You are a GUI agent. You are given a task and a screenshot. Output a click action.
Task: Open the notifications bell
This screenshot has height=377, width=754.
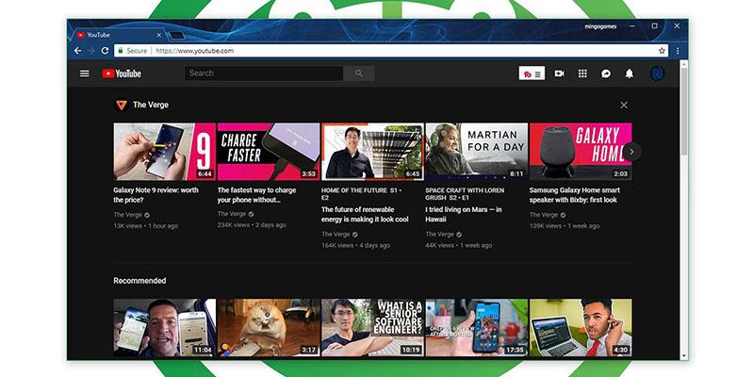click(630, 74)
